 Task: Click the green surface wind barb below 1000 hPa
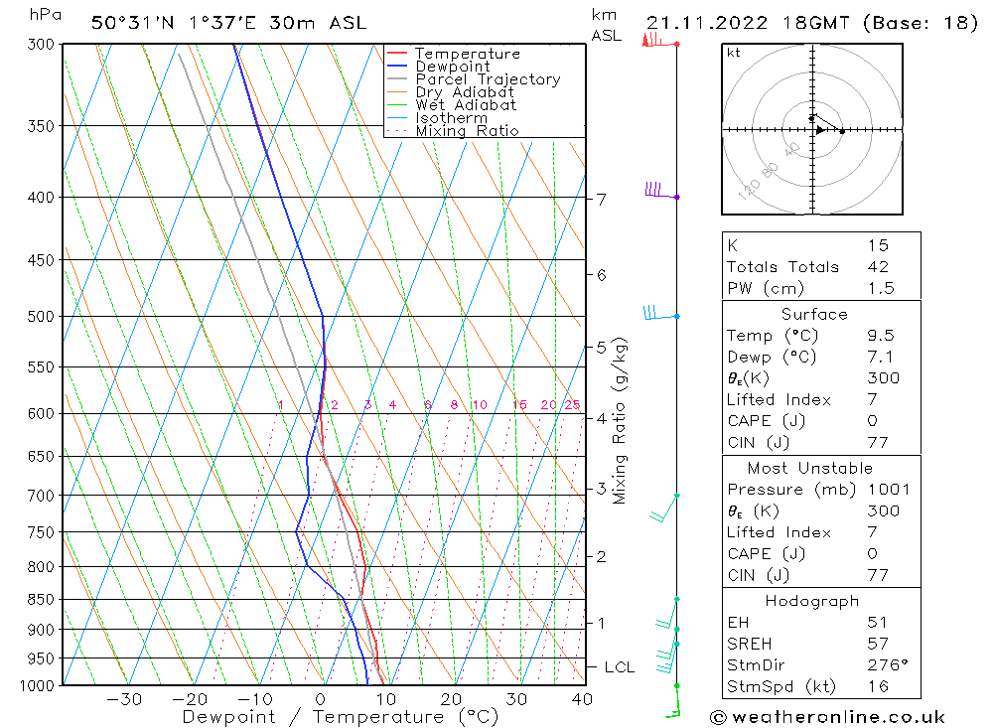(674, 701)
